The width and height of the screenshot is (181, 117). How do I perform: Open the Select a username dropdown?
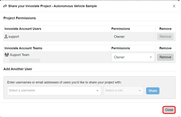pyautogui.click(x=54, y=91)
